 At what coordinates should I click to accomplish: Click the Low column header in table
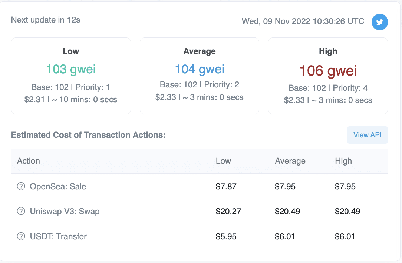[x=223, y=161]
